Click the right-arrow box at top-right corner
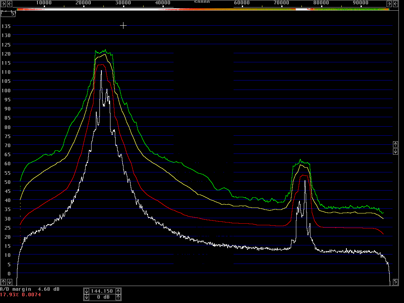404x303 pixels. click(x=389, y=4)
